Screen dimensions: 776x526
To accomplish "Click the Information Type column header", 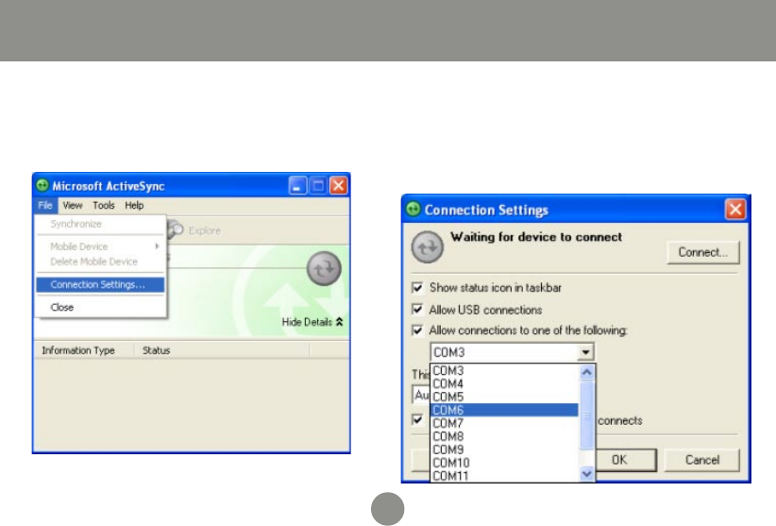I will pos(84,350).
